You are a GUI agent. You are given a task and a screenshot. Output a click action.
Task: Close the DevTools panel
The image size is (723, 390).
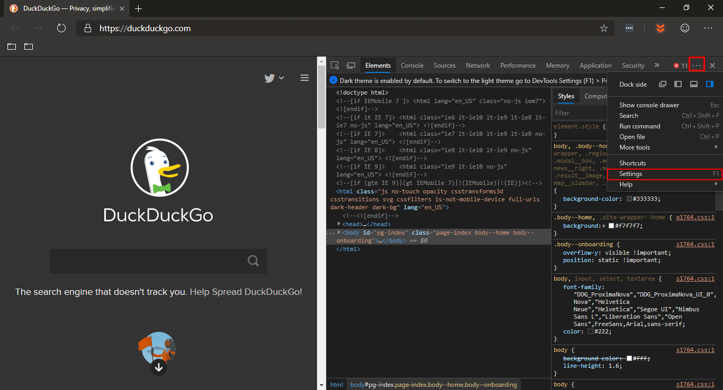point(712,66)
